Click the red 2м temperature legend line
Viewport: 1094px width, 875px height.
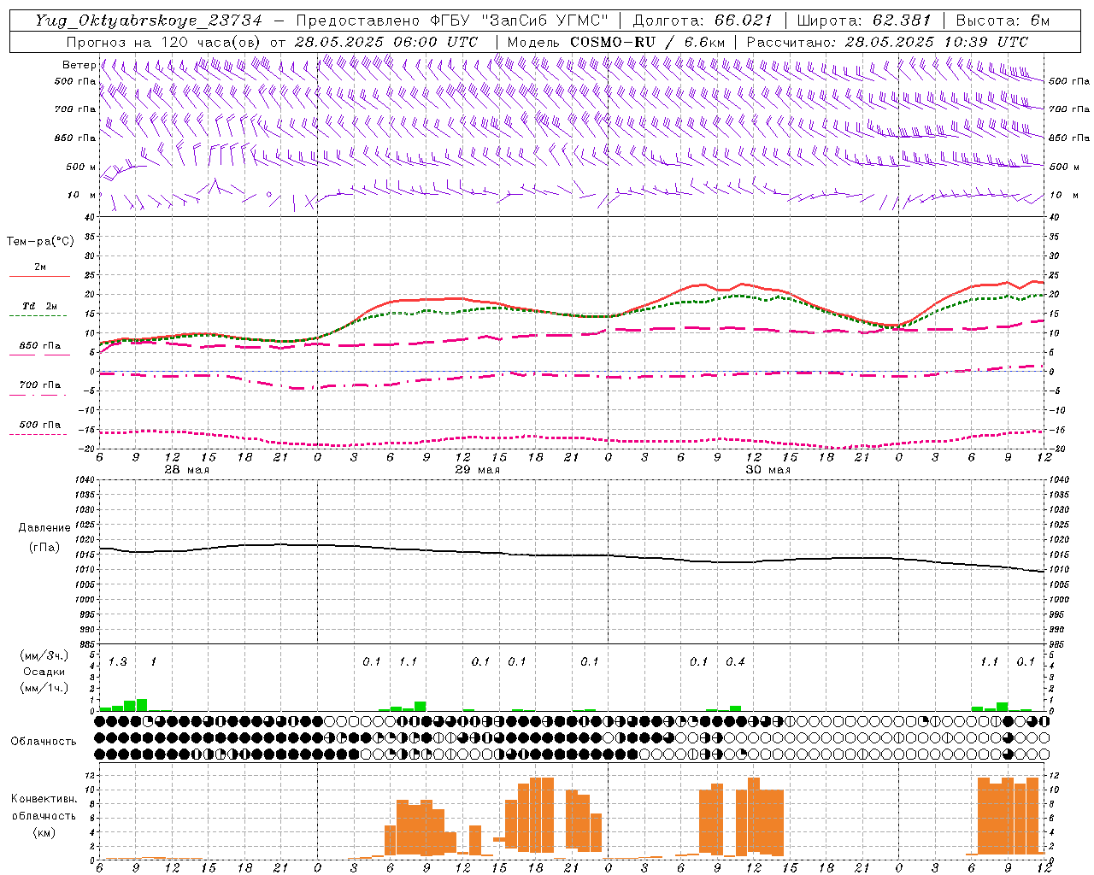coord(39,276)
